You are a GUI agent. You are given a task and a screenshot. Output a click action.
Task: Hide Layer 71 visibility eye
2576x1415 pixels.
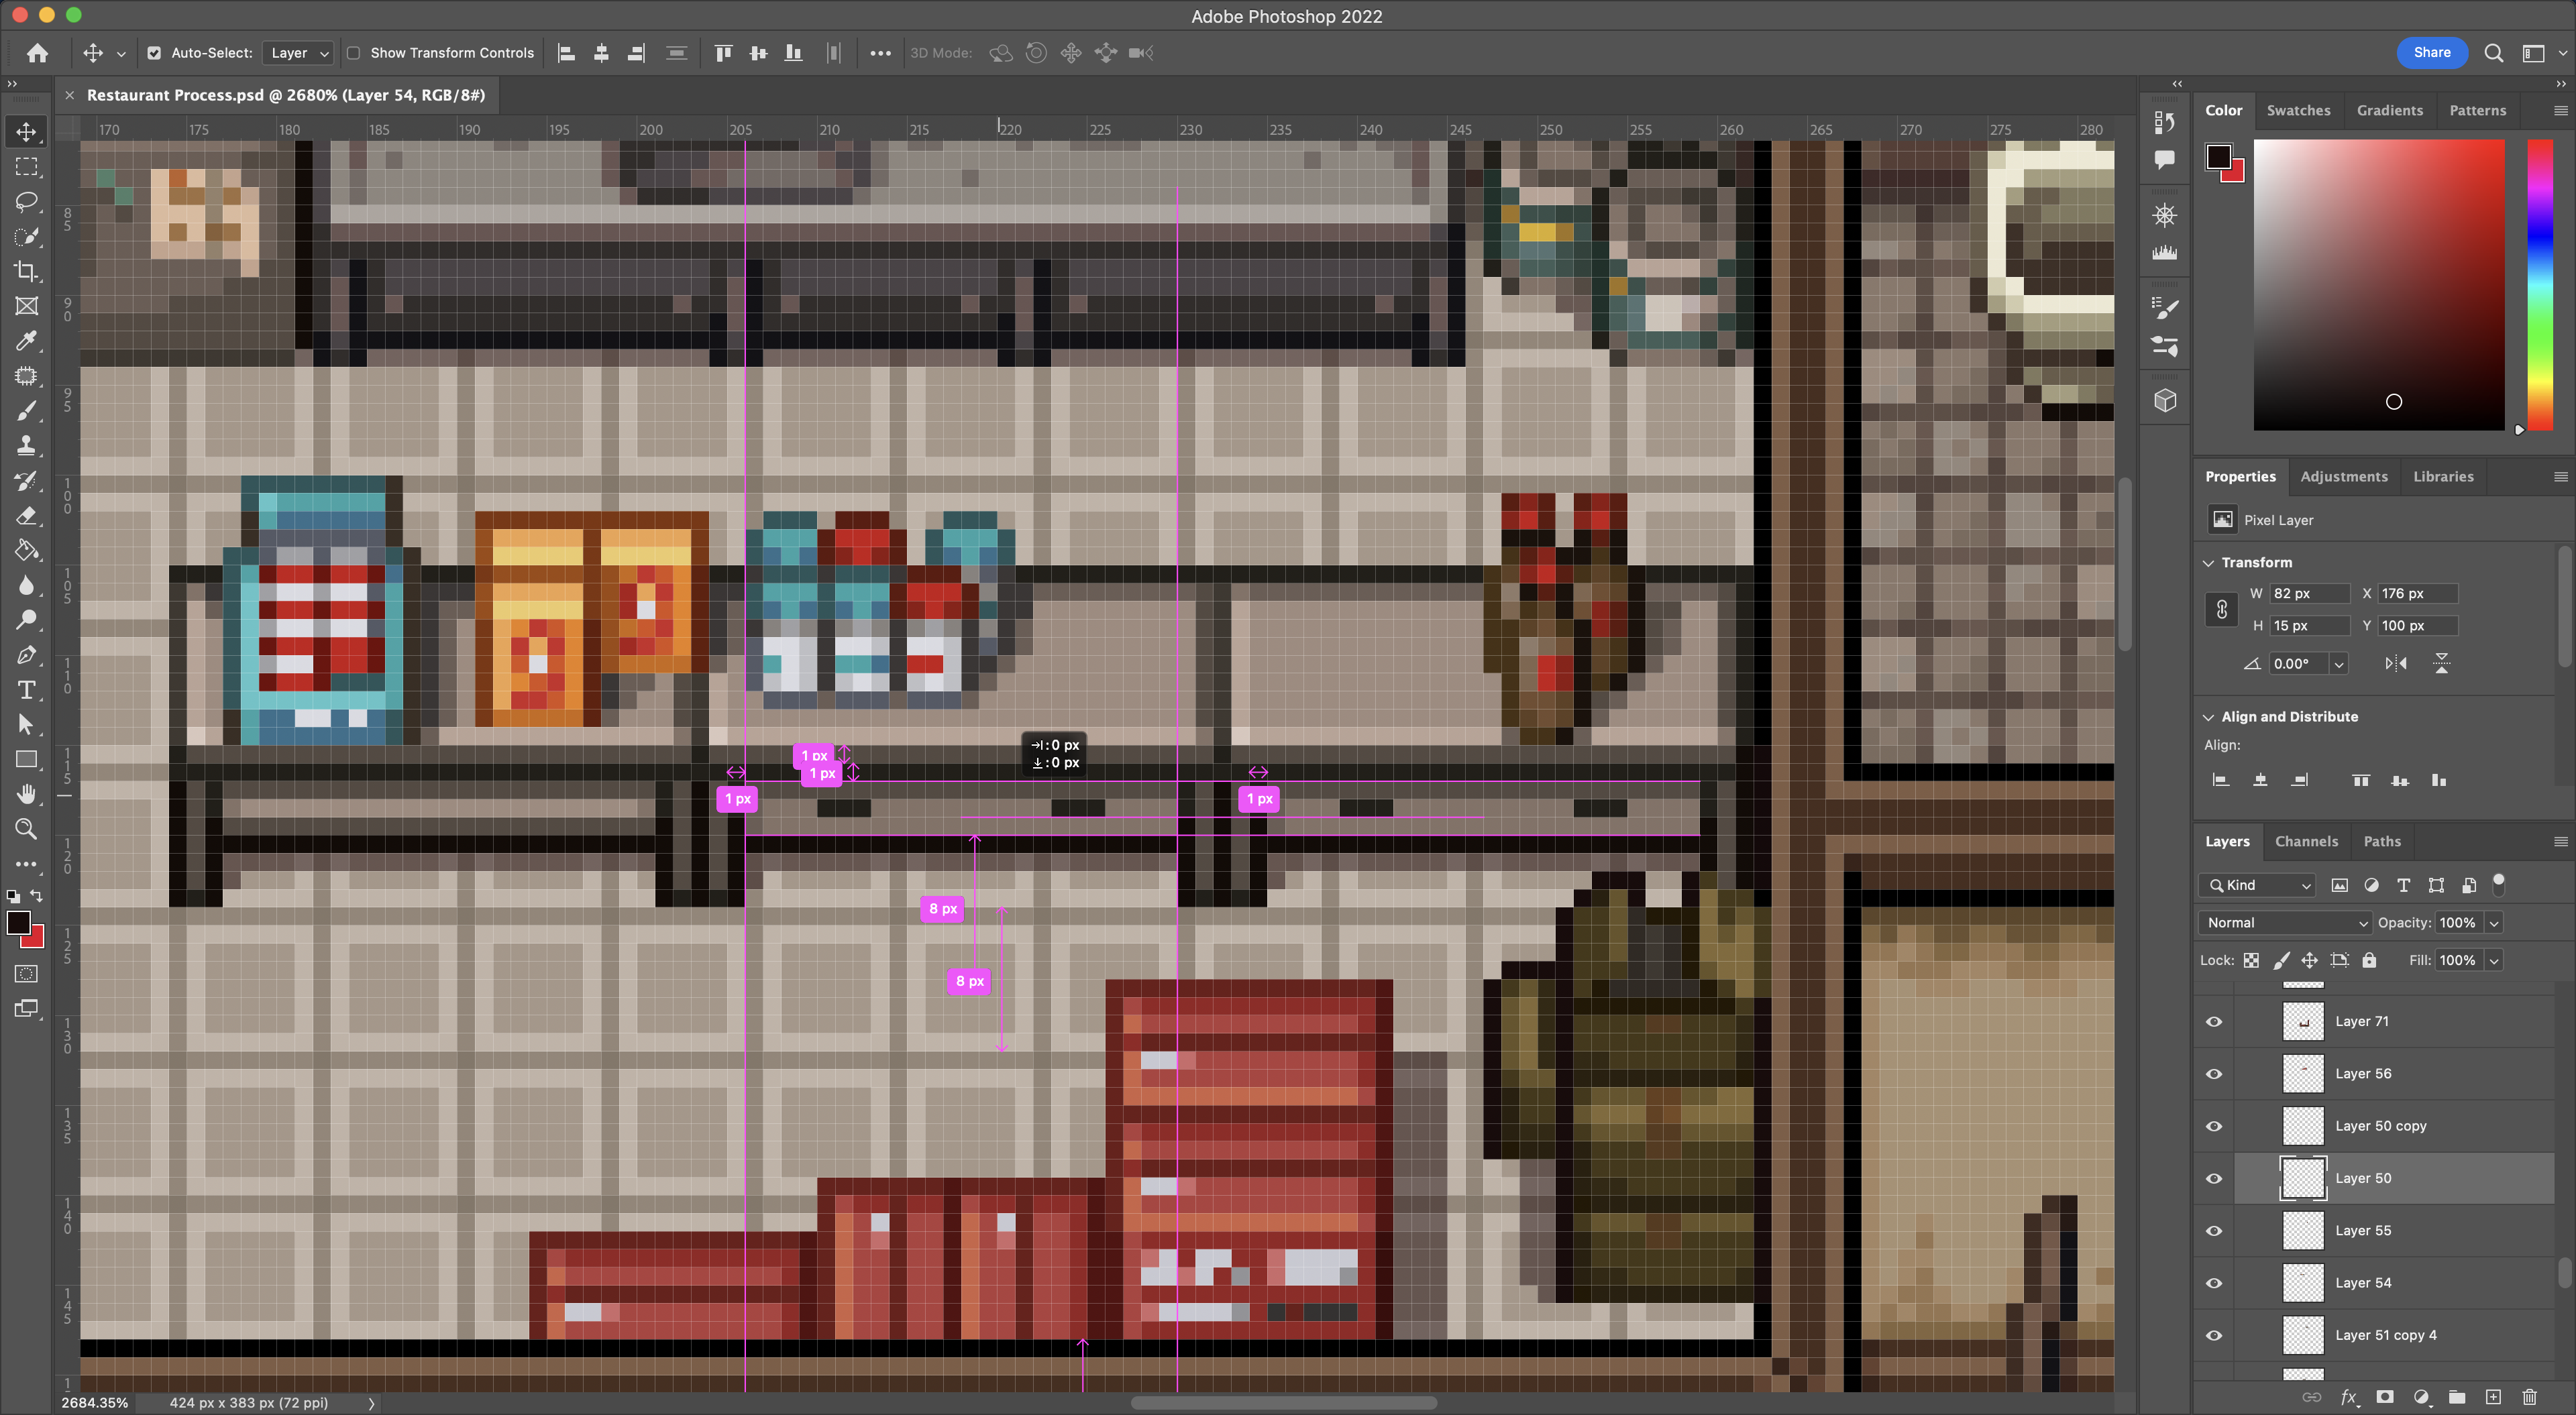[x=2214, y=1022]
